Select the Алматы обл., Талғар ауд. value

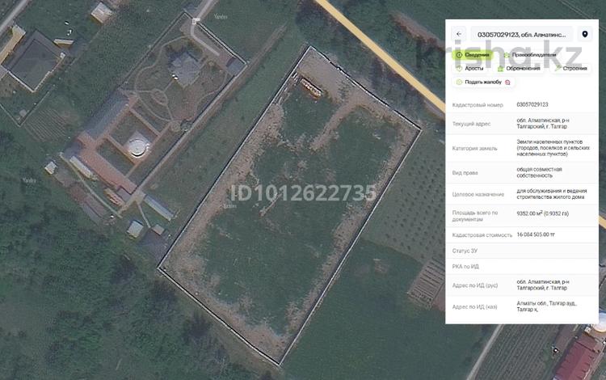click(546, 306)
